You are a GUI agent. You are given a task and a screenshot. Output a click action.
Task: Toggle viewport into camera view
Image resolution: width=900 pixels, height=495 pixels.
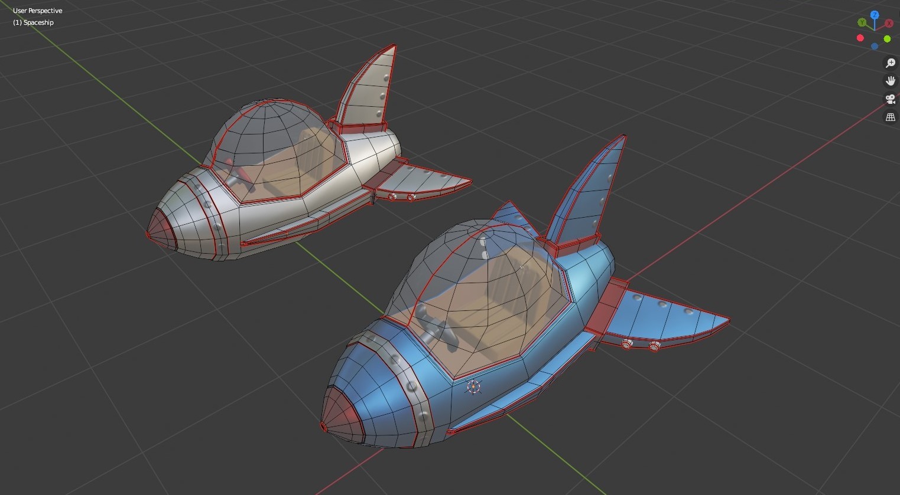click(x=889, y=99)
